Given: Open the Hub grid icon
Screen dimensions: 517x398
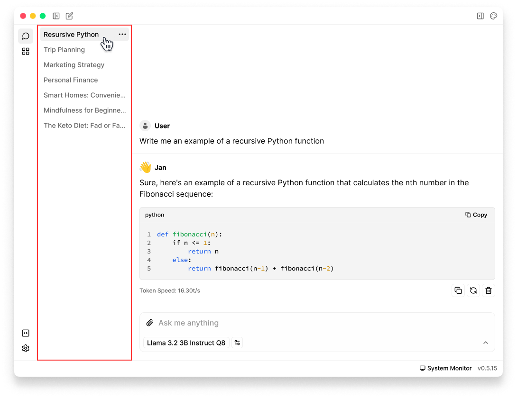Looking at the screenshot, I should click(26, 51).
